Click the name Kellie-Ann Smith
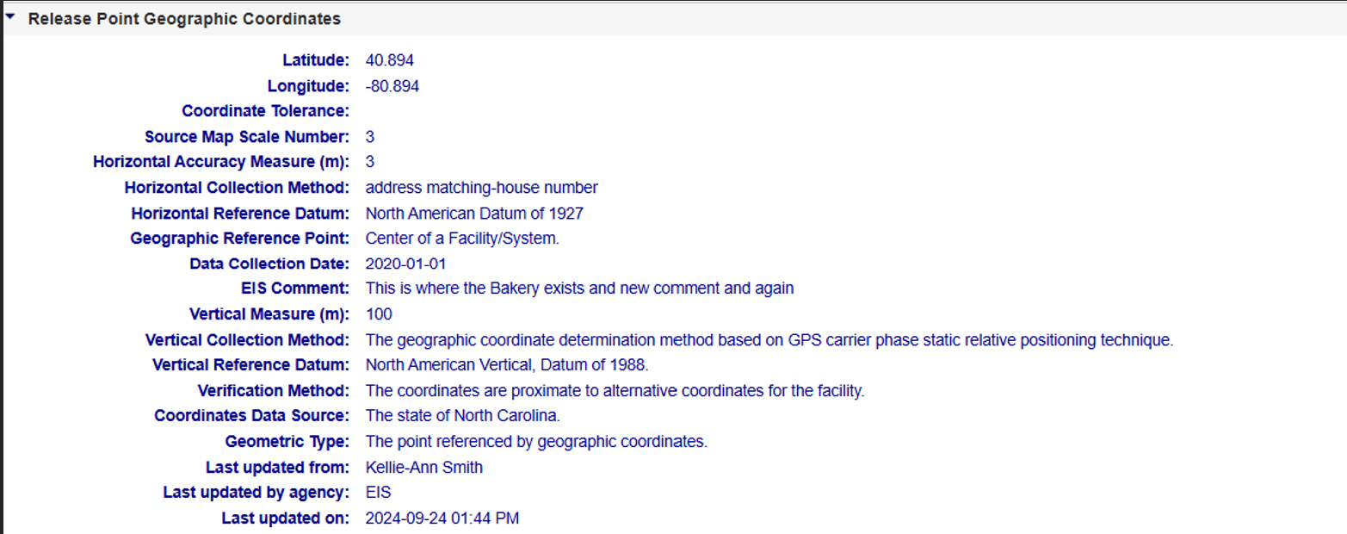Image resolution: width=1347 pixels, height=534 pixels. point(424,468)
